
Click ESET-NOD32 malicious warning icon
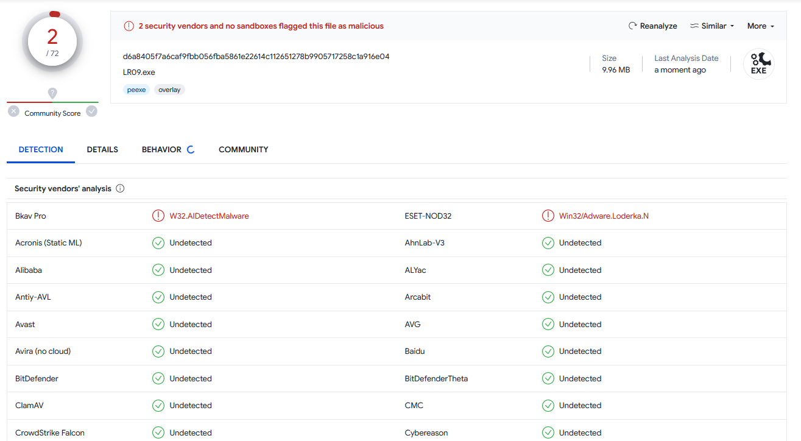click(548, 216)
